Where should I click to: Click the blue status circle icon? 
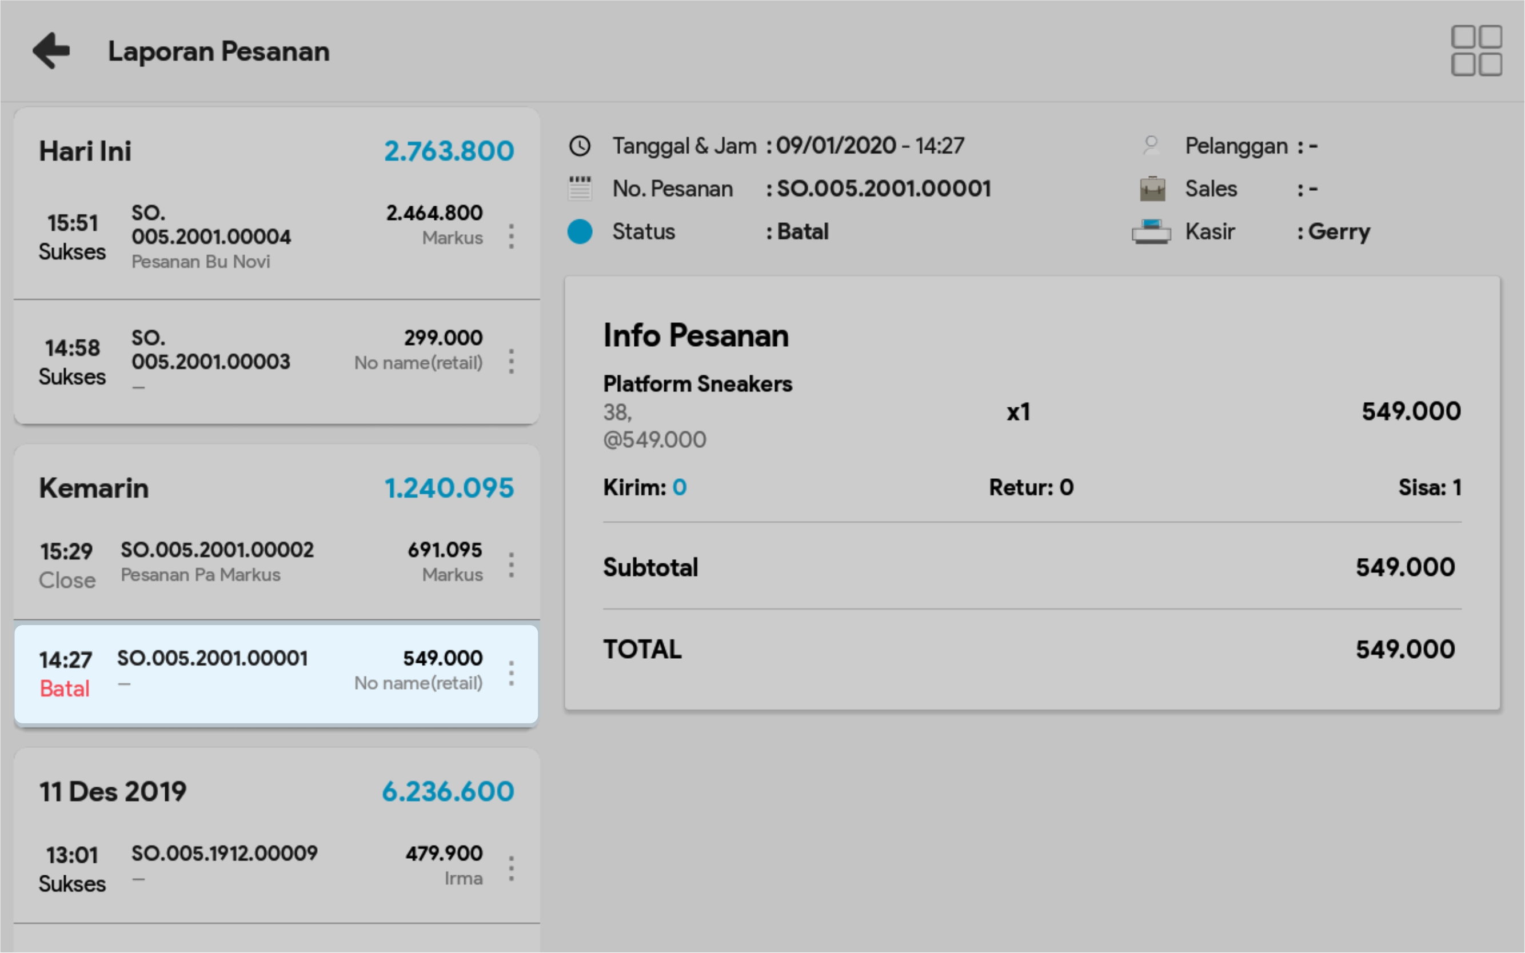click(580, 231)
